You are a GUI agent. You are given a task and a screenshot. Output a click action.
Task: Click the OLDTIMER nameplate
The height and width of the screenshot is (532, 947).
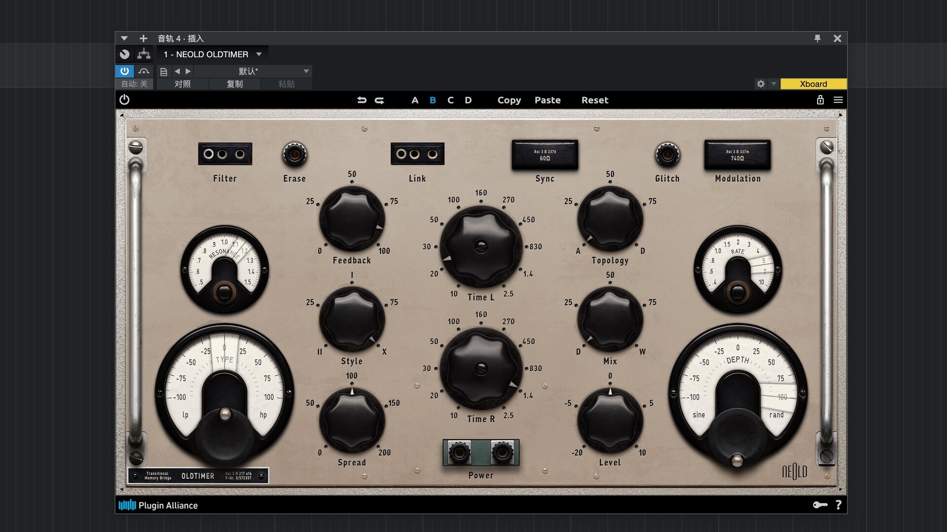click(x=198, y=475)
